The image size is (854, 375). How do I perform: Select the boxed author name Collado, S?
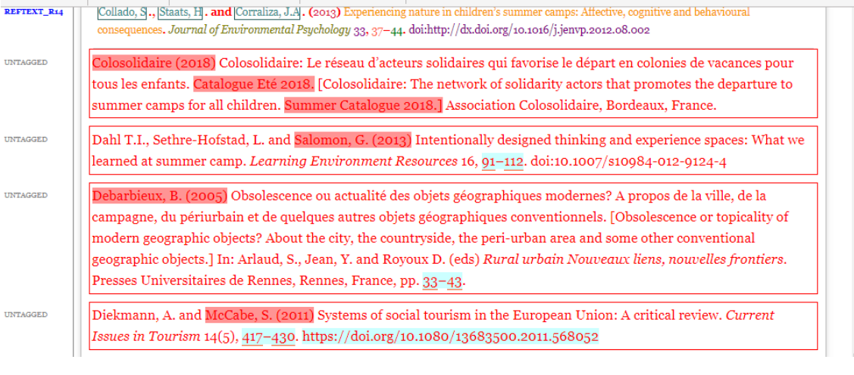[122, 13]
